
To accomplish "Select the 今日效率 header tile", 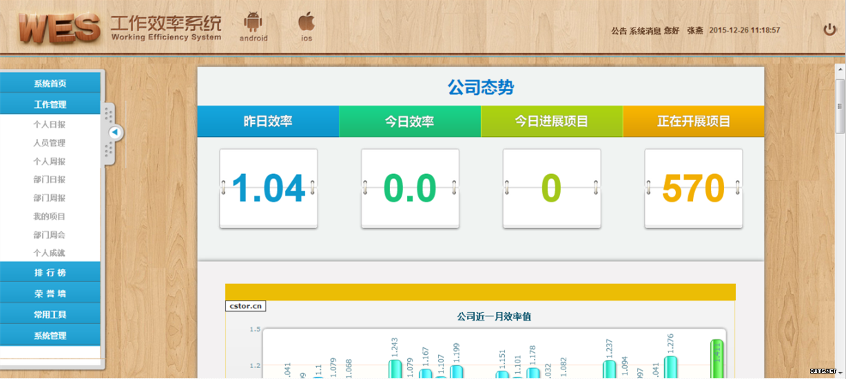I will 410,122.
